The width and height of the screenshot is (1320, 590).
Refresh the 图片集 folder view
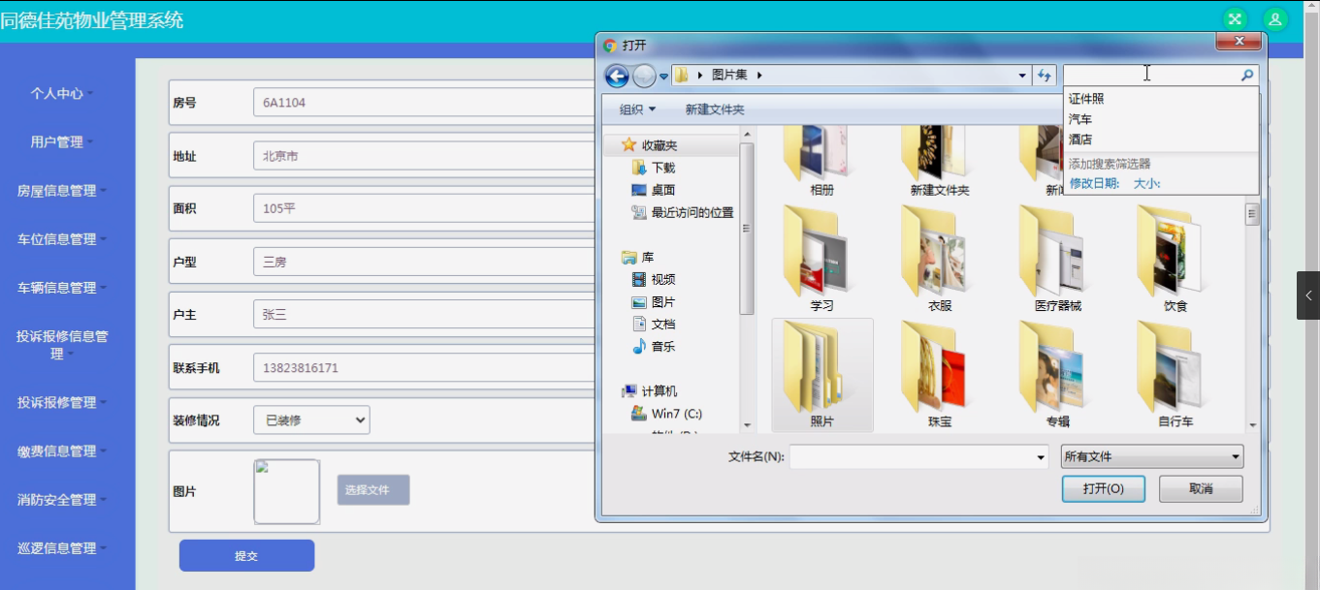(x=1045, y=75)
